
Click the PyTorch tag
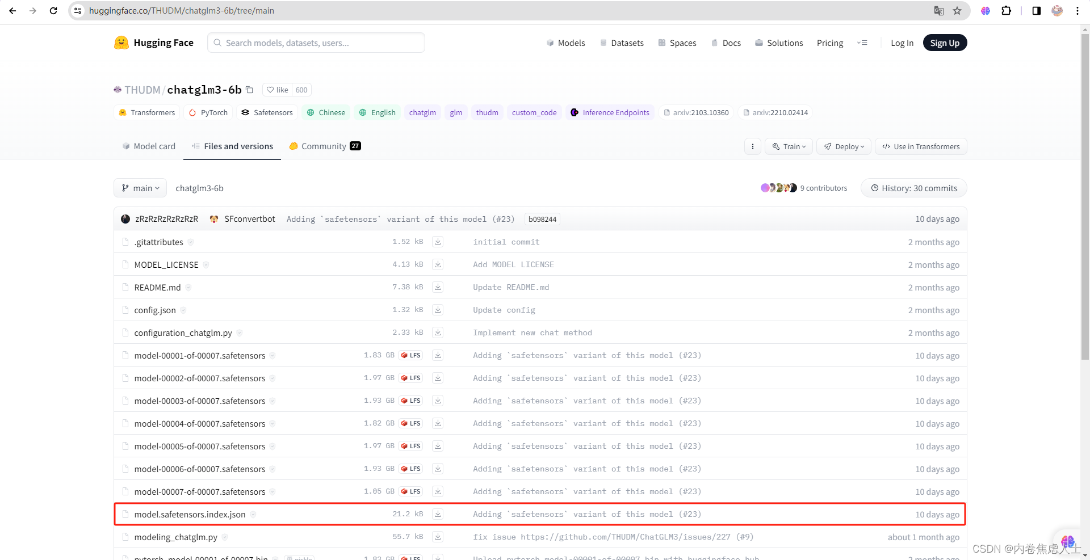(208, 112)
